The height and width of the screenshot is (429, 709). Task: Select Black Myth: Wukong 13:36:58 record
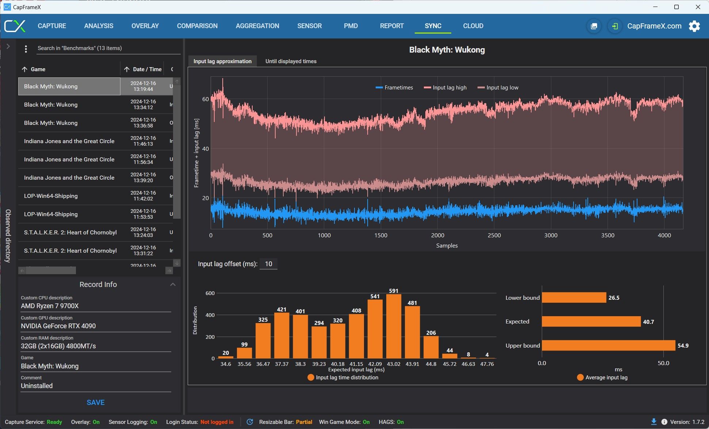point(96,123)
